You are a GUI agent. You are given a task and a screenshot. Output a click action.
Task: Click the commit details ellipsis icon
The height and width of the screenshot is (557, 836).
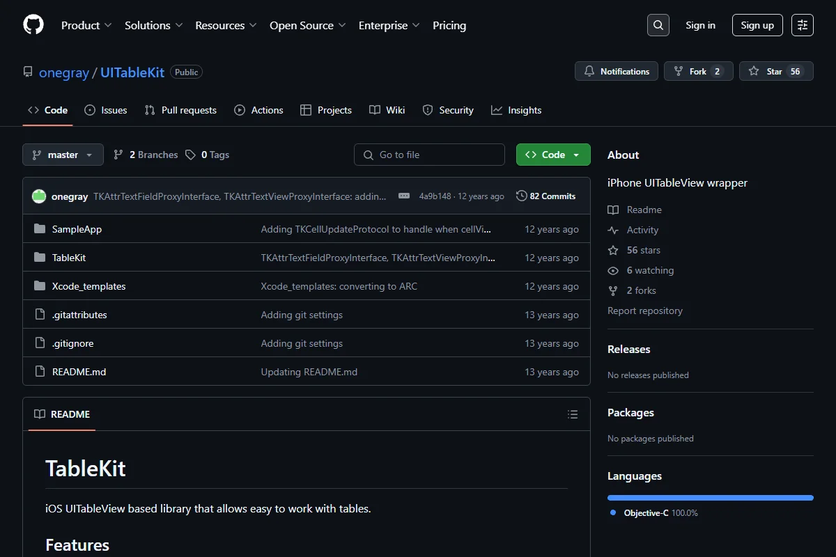[x=404, y=196]
